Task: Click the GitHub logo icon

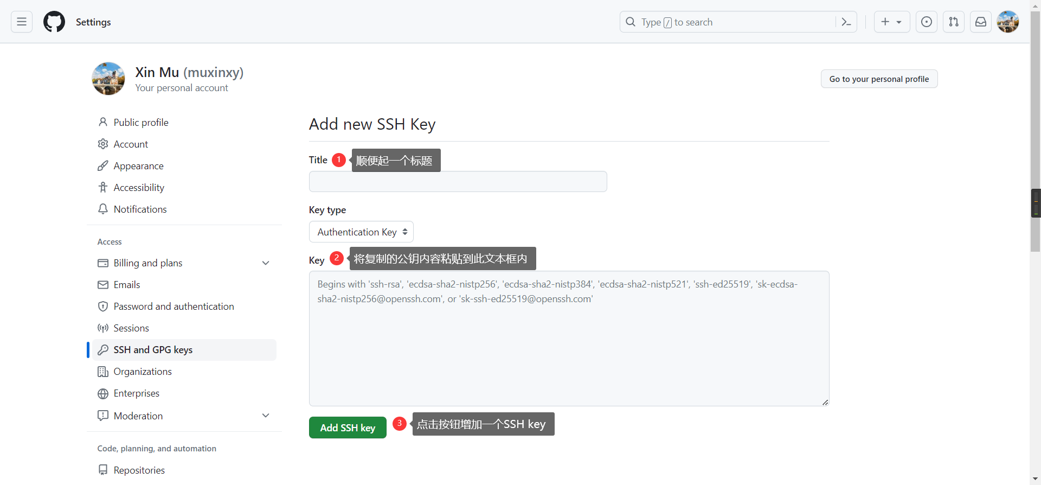Action: [54, 22]
